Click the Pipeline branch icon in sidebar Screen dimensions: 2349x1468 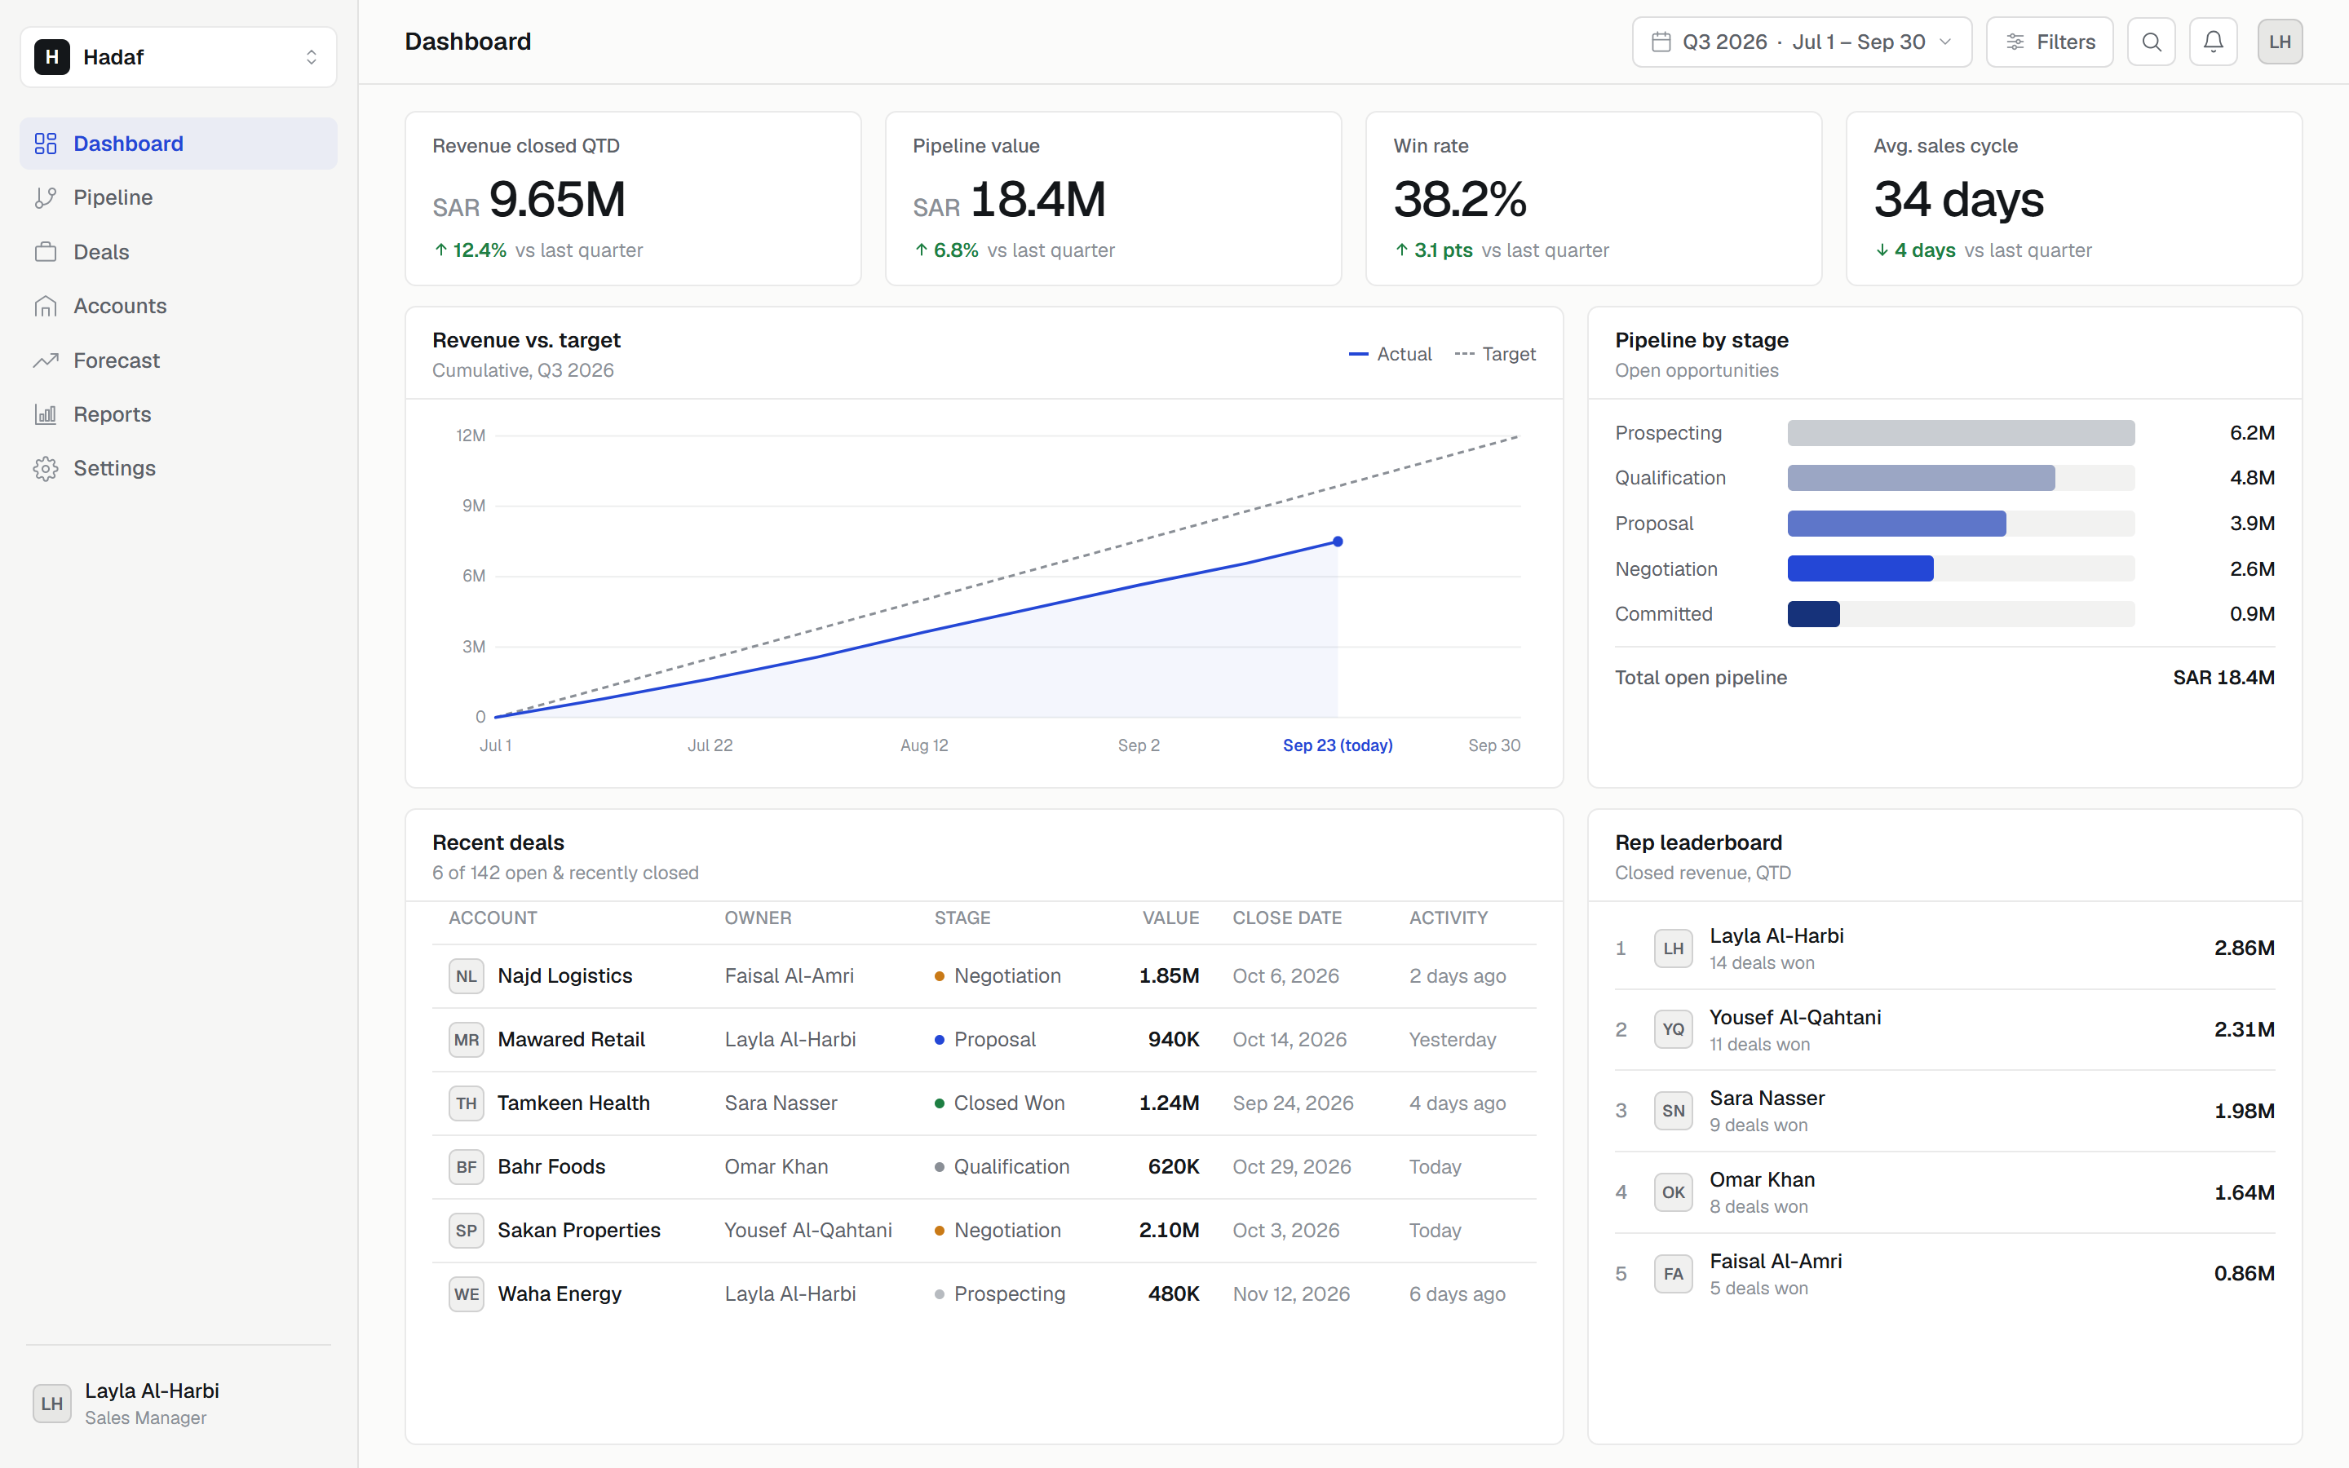pos(46,198)
